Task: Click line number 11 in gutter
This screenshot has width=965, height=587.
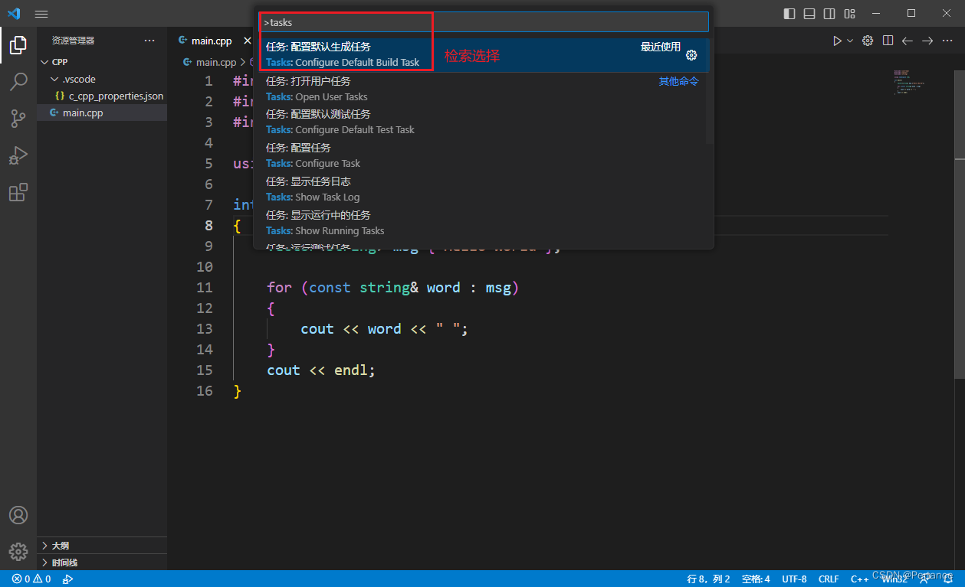Action: click(x=204, y=288)
